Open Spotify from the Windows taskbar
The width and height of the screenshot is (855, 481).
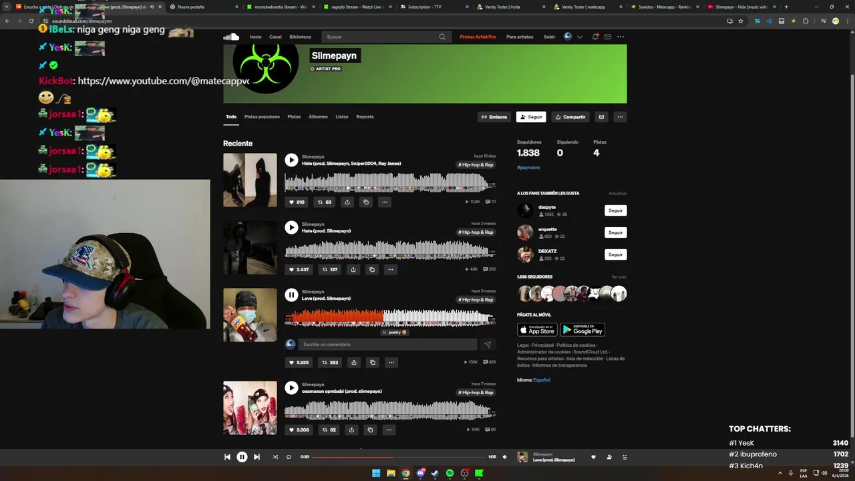click(450, 473)
